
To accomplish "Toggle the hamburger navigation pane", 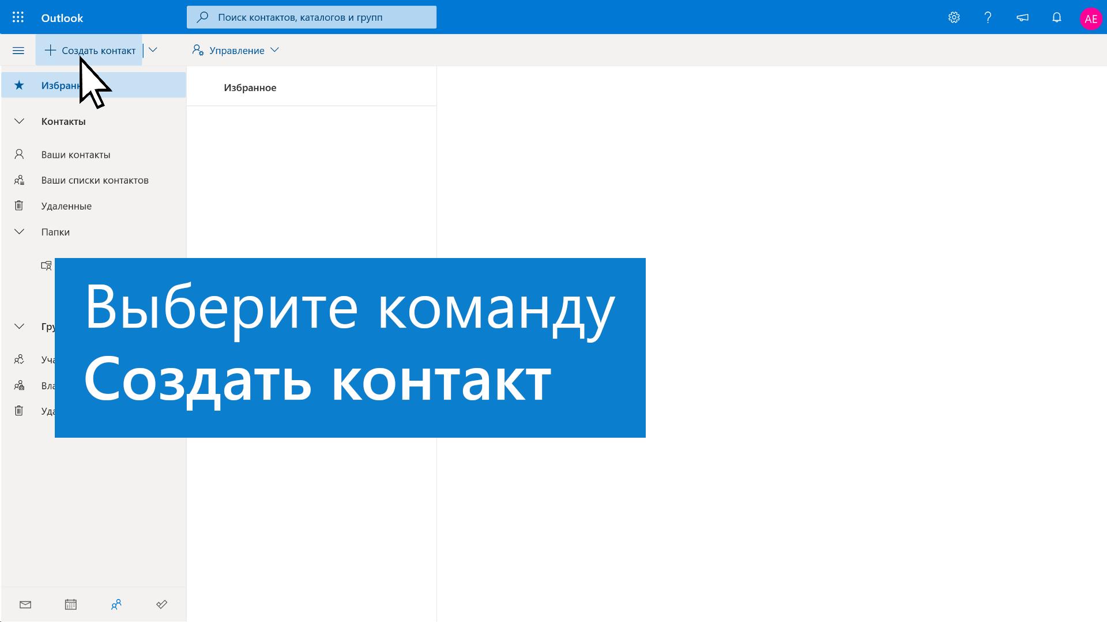I will pyautogui.click(x=18, y=51).
